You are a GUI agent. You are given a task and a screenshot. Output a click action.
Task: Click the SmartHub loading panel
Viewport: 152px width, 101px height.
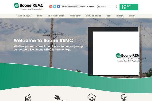pyautogui.click(x=116, y=53)
